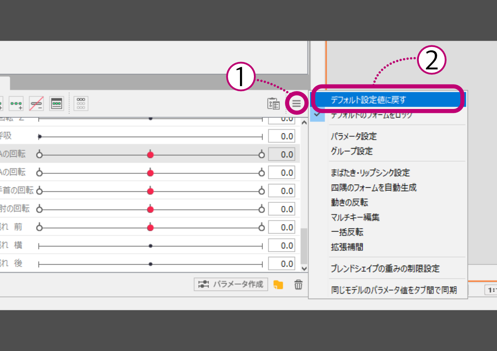Select マルチキー編集 in the menu
497x351 pixels.
point(388,217)
